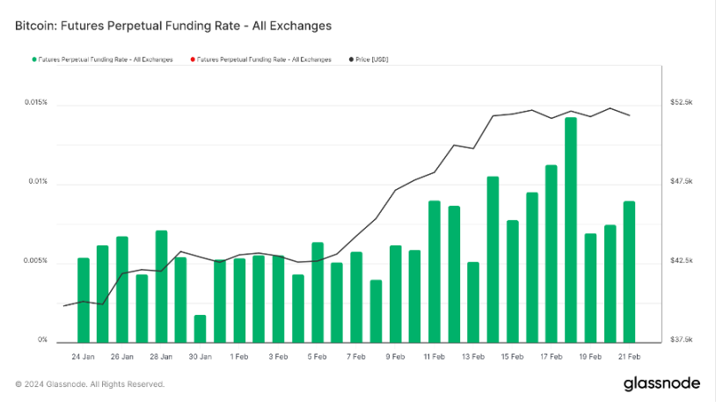
Task: Click the 0.01% left axis label
Action: (x=38, y=181)
